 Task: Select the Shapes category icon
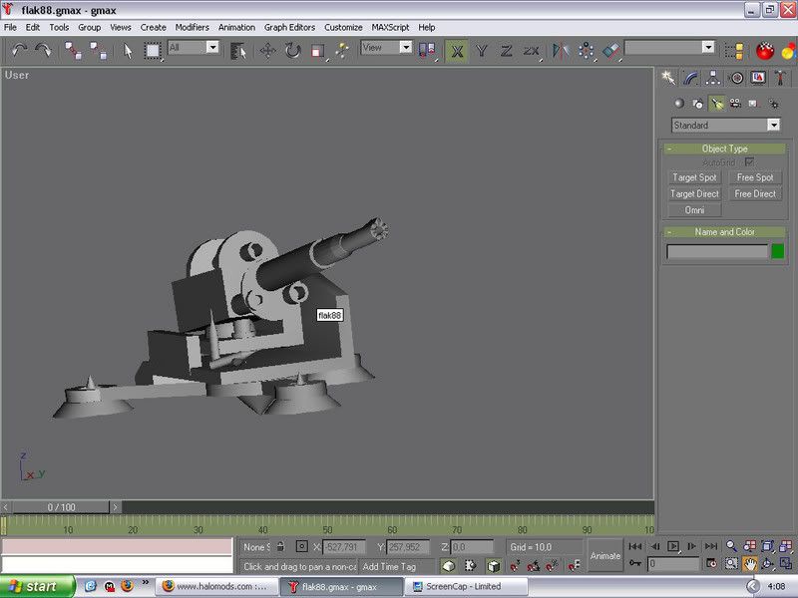697,104
